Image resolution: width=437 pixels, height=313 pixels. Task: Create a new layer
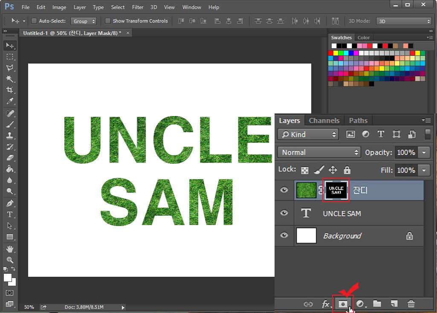[394, 304]
